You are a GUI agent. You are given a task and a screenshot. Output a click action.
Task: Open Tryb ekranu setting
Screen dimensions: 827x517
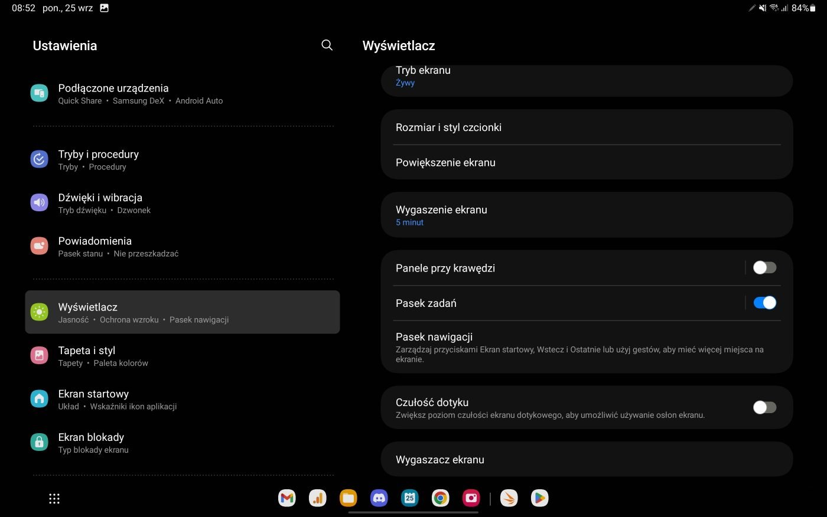coord(587,80)
